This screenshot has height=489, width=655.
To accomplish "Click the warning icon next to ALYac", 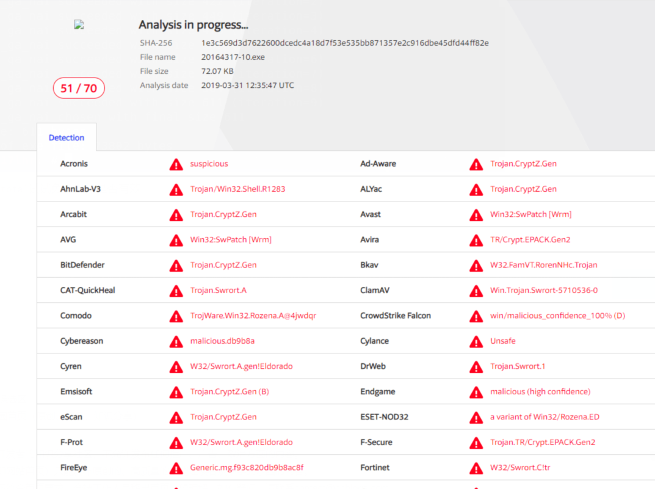I will (476, 190).
